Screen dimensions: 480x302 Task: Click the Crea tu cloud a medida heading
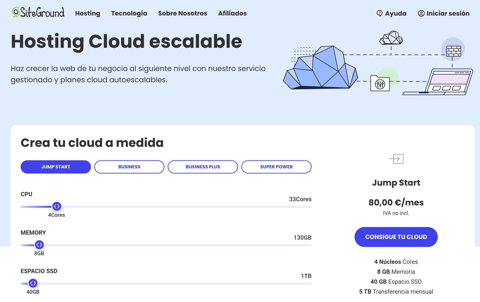click(92, 143)
